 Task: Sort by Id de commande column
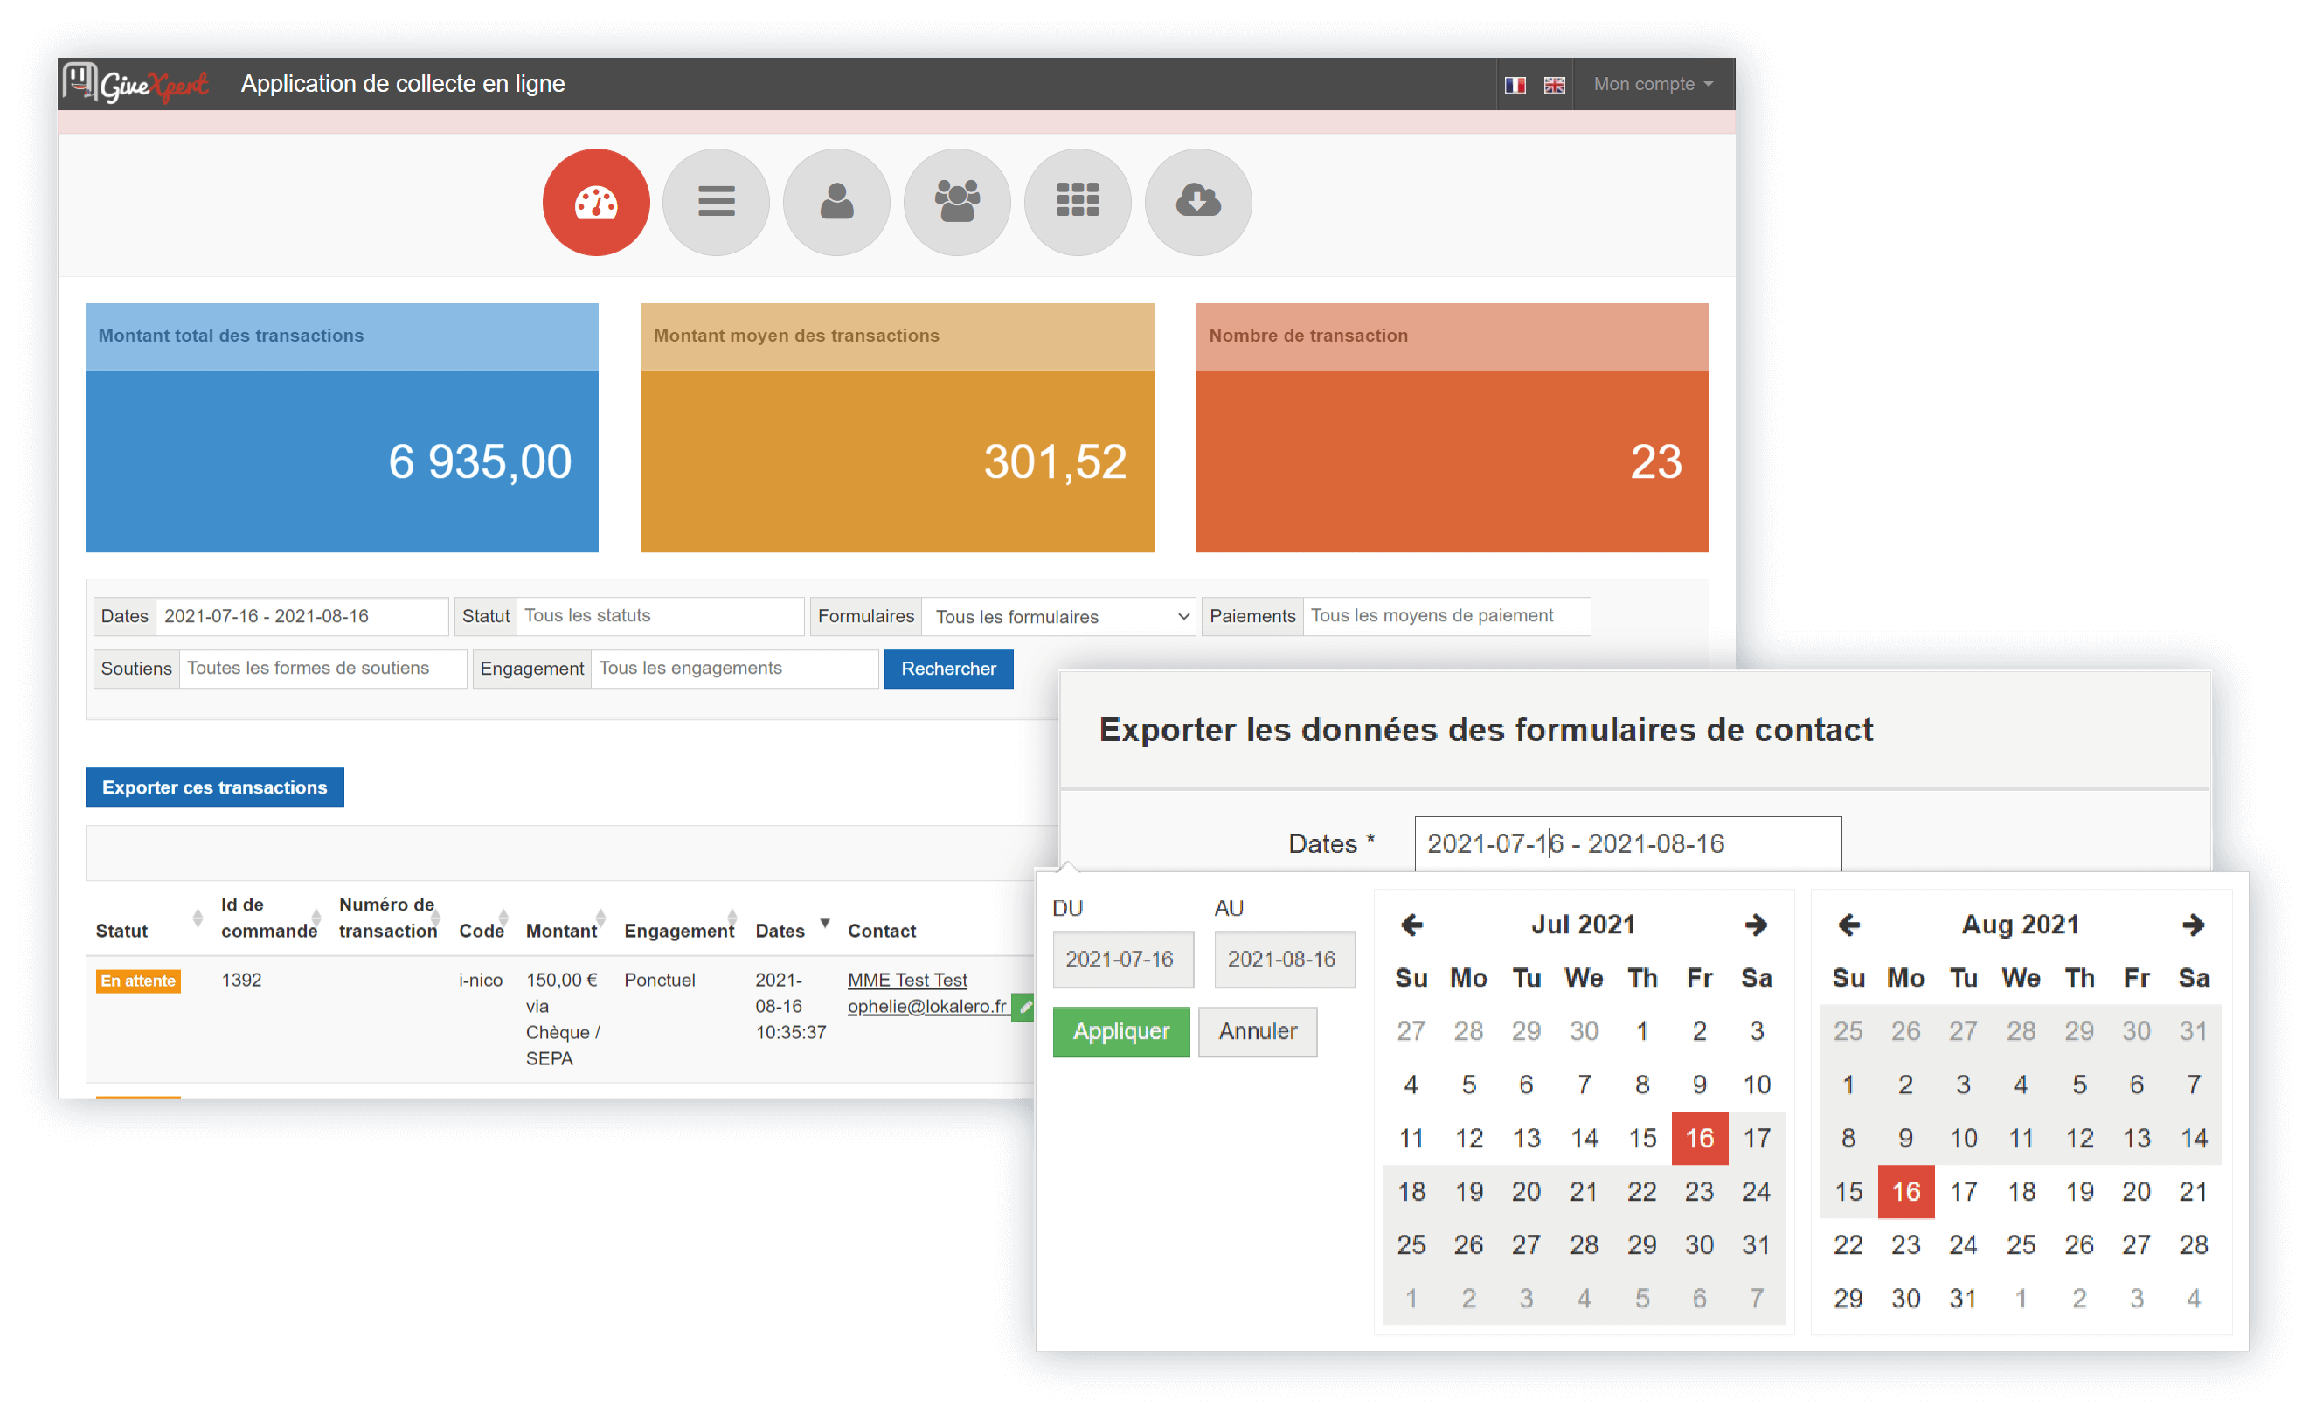[316, 918]
